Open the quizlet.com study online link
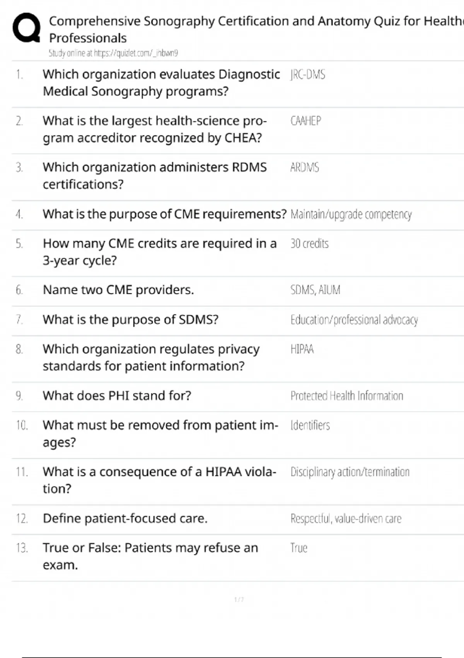 tap(113, 53)
